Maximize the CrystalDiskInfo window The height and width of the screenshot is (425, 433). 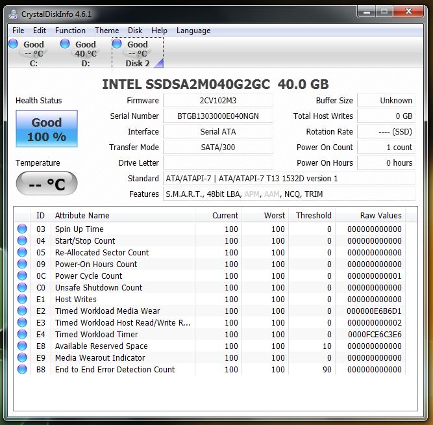[x=384, y=12]
